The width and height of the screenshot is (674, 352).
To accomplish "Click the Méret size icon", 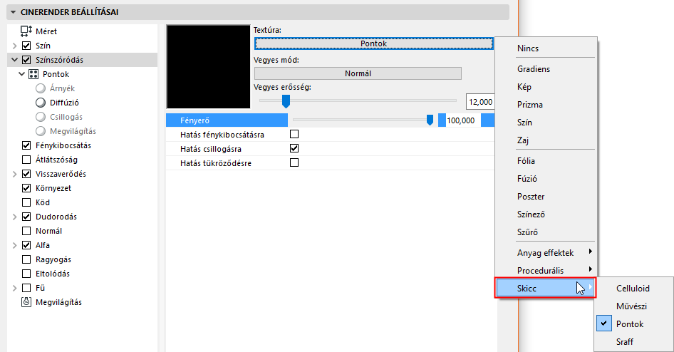I will click(x=26, y=31).
